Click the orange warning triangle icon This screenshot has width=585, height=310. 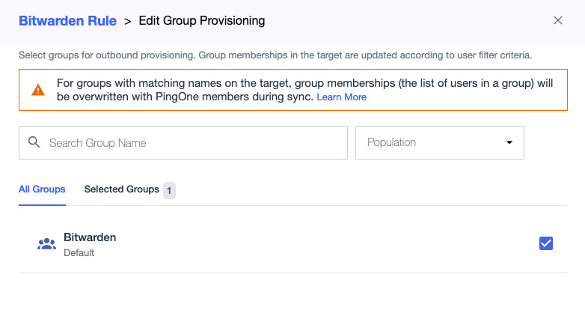38,91
